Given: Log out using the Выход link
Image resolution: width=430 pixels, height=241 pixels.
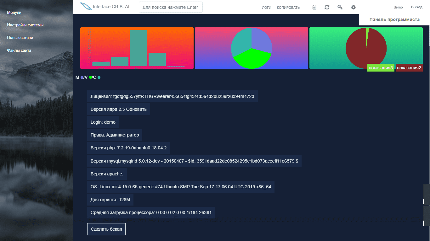Looking at the screenshot, I should click(x=416, y=7).
